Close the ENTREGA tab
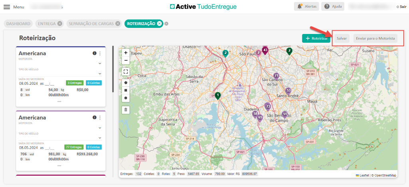409x187 pixels. 60,24
